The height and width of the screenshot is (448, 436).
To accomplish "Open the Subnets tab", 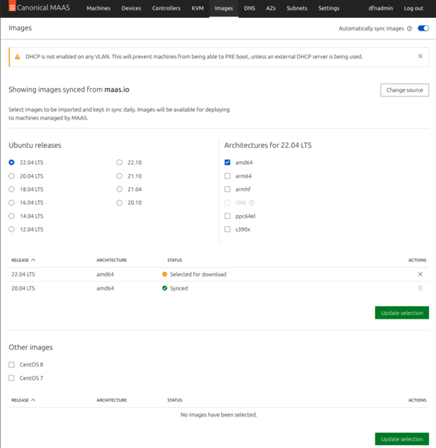I will pyautogui.click(x=297, y=8).
